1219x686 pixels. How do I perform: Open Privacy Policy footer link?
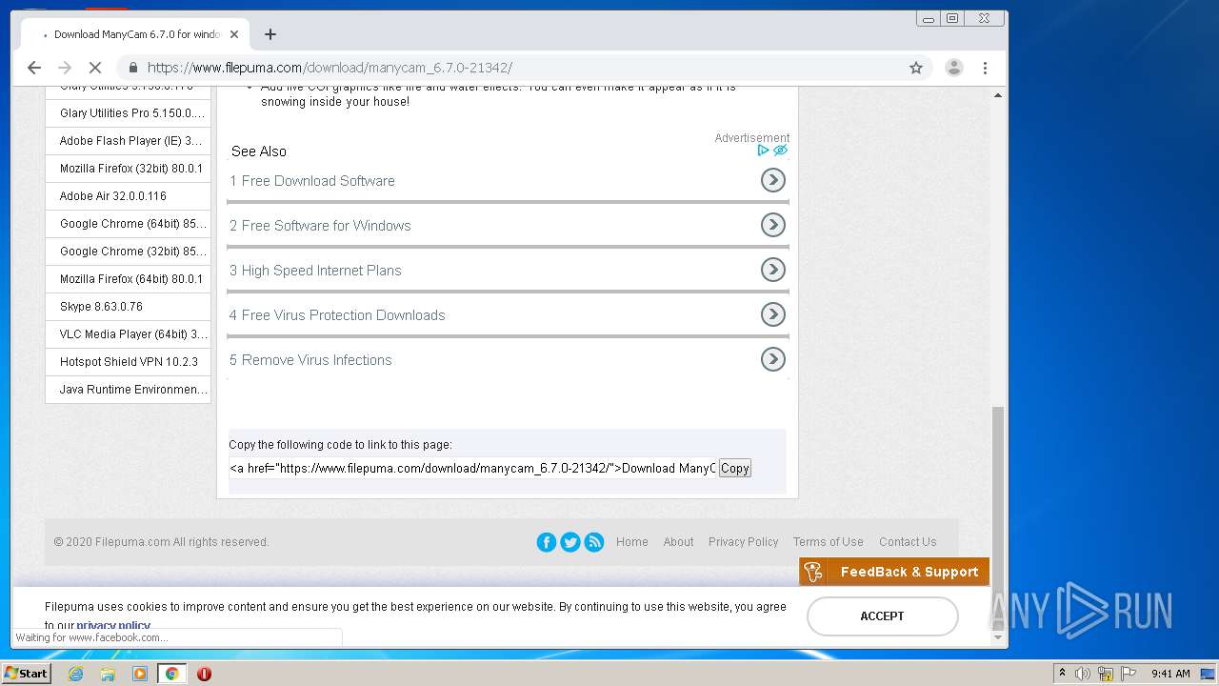pos(744,542)
